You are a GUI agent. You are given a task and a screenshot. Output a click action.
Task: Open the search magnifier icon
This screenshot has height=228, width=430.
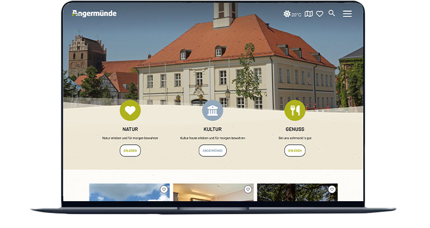point(332,13)
